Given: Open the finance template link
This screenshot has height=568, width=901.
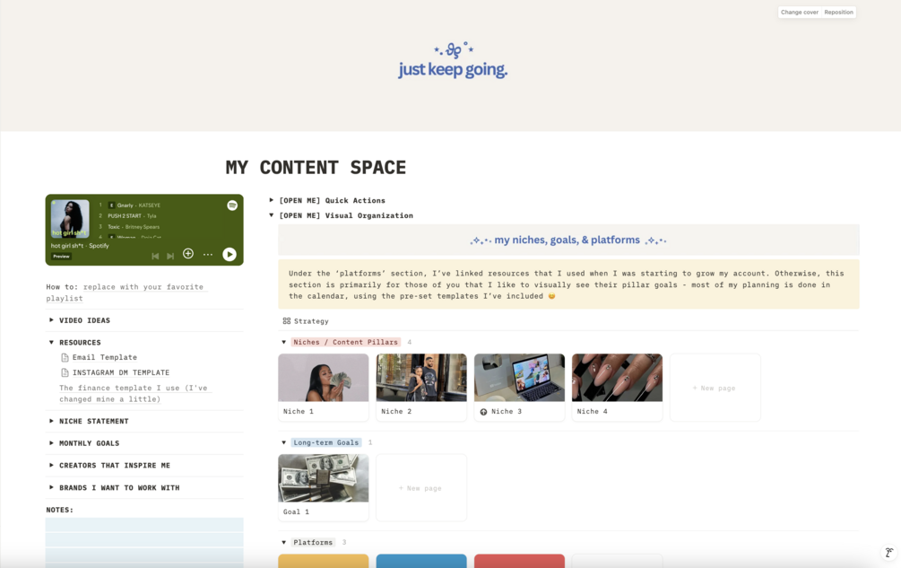Looking at the screenshot, I should 134,393.
